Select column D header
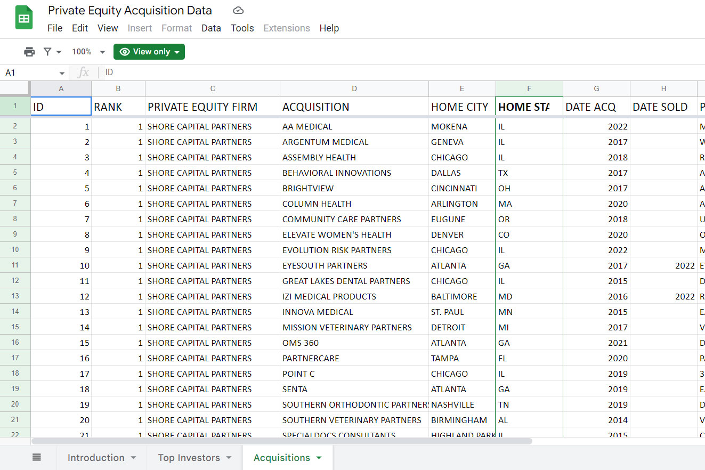The width and height of the screenshot is (705, 470). [x=354, y=88]
